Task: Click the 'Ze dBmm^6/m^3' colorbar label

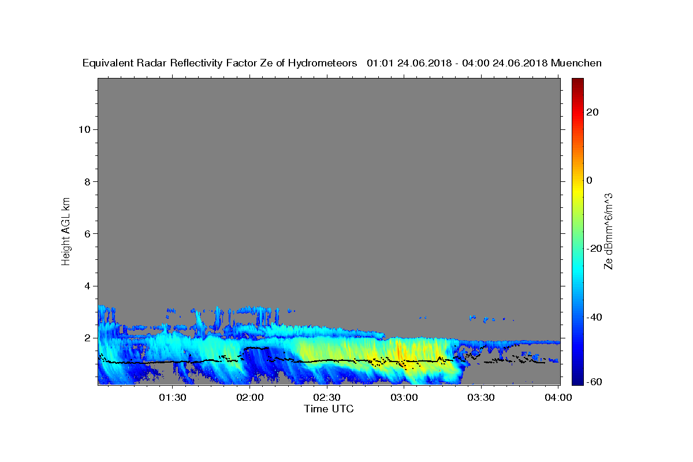Action: [x=608, y=231]
